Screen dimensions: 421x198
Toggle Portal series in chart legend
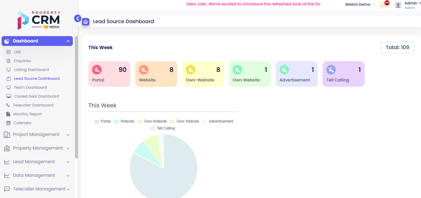tap(102, 121)
